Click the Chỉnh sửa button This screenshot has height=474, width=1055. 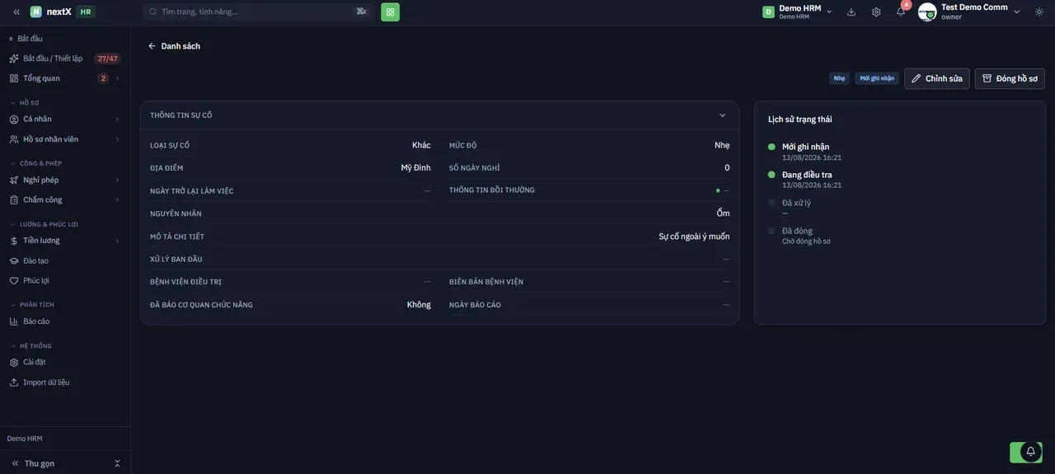click(x=937, y=78)
